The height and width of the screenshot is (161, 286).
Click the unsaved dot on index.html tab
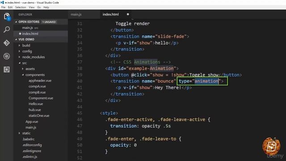click(x=128, y=14)
